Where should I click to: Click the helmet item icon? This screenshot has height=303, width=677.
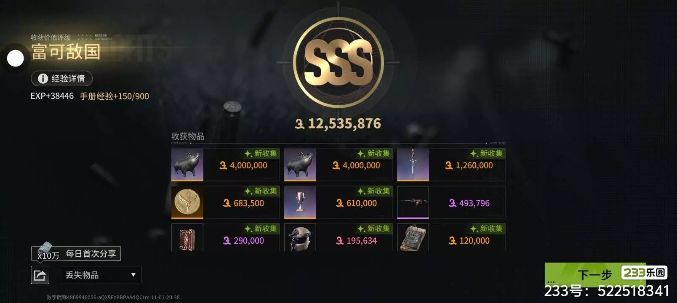[300, 238]
